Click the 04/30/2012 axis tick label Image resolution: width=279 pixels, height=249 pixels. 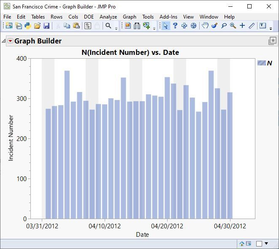230,226
